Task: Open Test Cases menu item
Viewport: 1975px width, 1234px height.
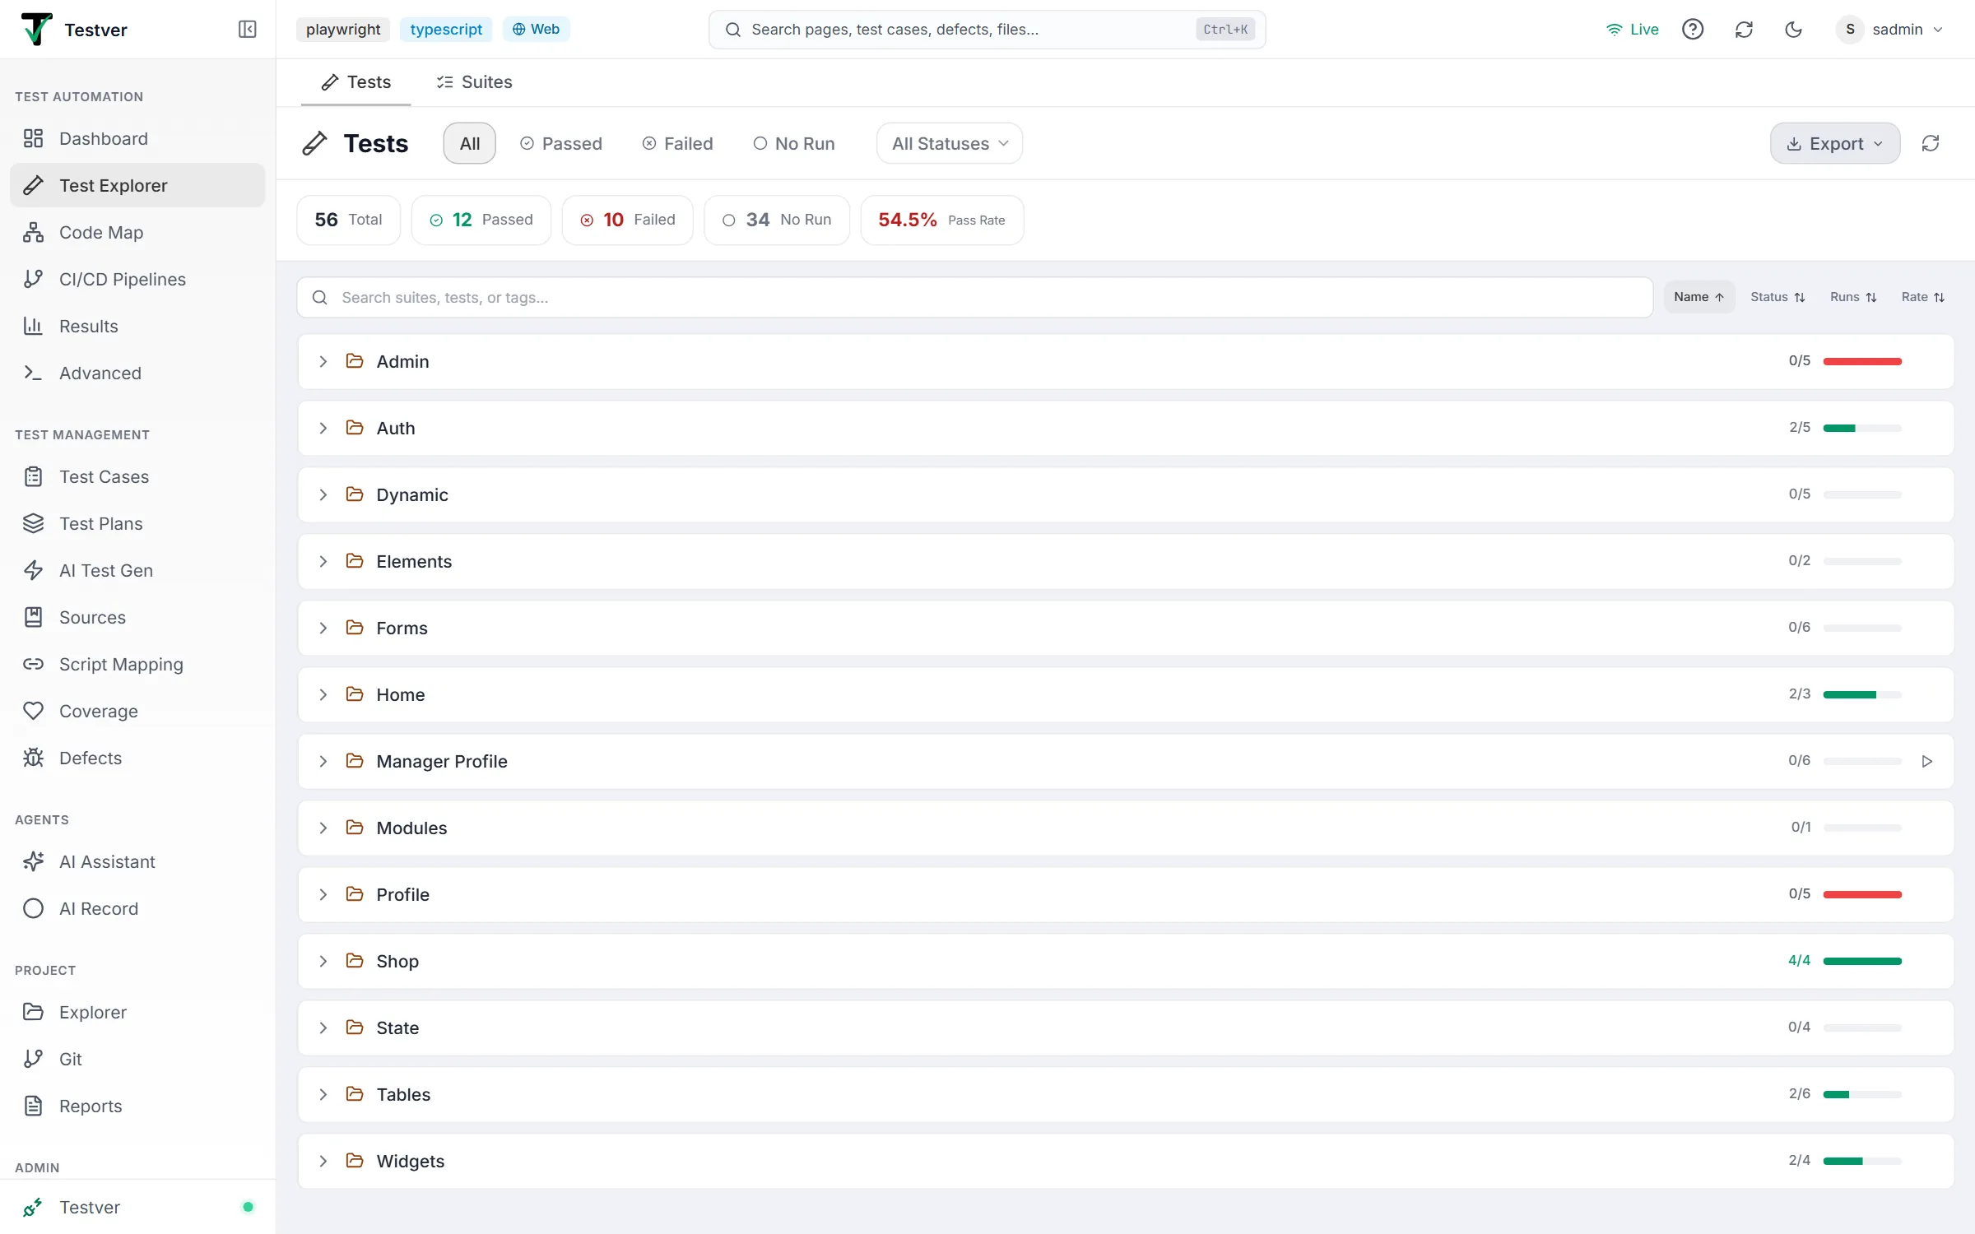Action: coord(137,476)
